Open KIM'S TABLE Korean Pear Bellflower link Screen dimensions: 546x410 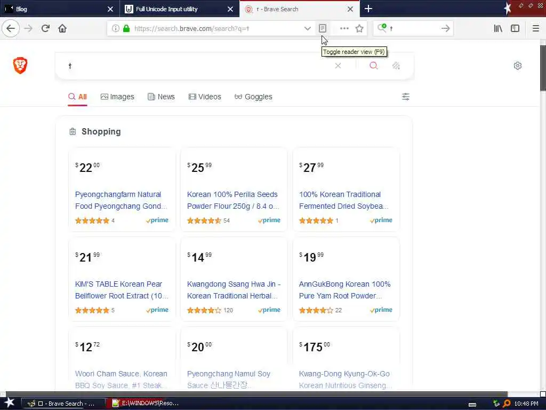click(122, 290)
